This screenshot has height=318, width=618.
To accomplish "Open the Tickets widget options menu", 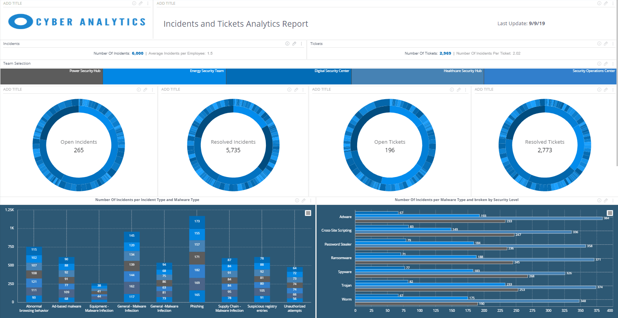I will (x=613, y=44).
